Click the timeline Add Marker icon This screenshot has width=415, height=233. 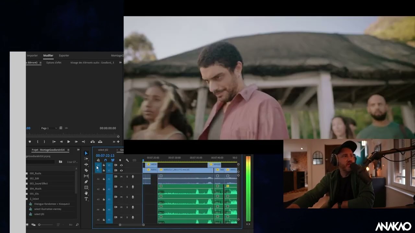pos(120,160)
